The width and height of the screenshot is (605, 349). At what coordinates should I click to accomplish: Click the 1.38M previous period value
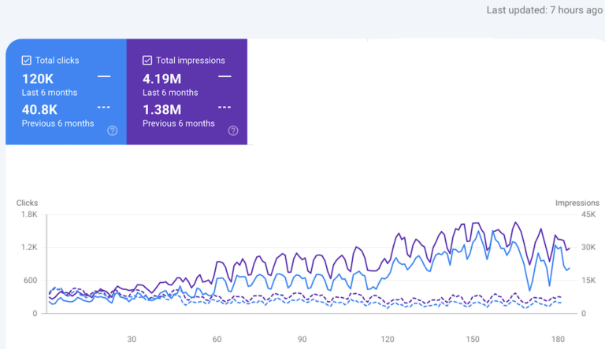(x=162, y=108)
